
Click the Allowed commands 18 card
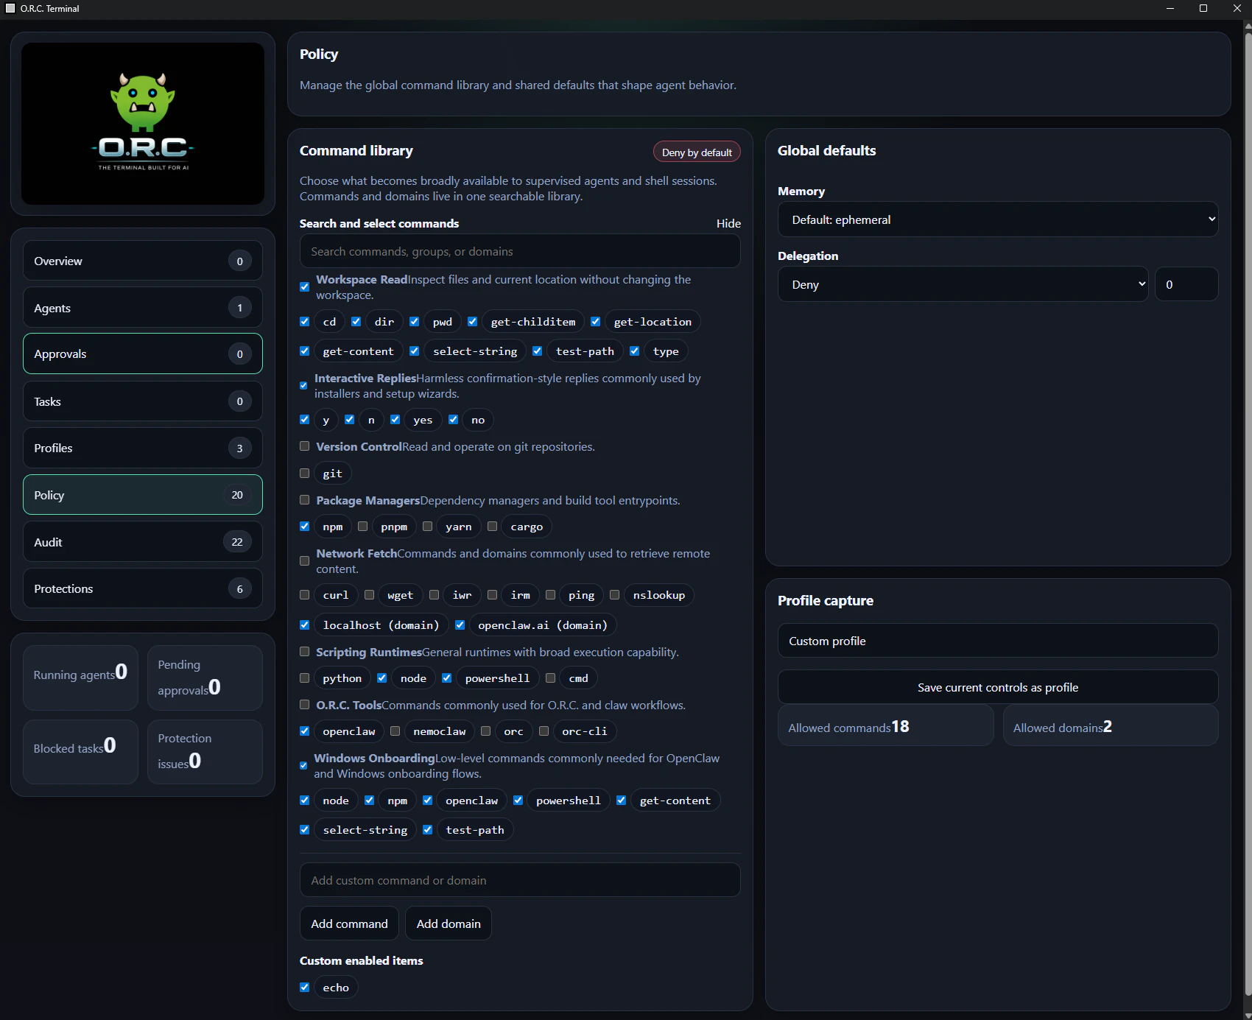point(885,727)
